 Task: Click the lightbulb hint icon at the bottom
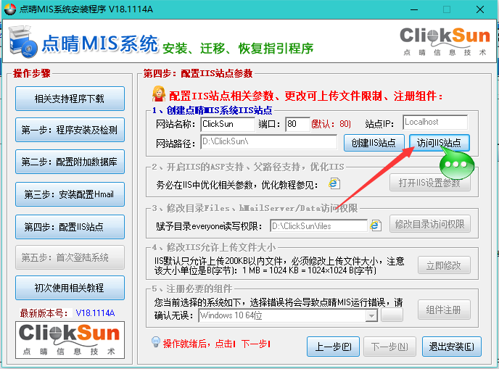coord(155,342)
